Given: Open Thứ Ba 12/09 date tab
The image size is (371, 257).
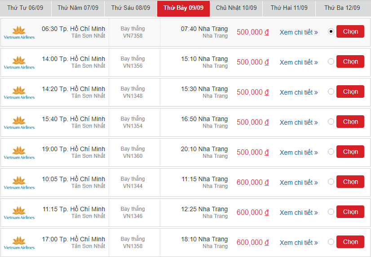Looking at the screenshot, I should click(342, 8).
